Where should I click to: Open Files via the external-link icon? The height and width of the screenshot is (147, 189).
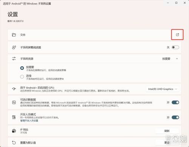[177, 35]
